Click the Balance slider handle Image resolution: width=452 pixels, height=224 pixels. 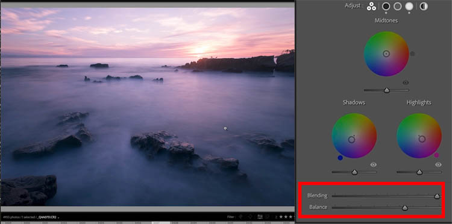click(x=405, y=208)
